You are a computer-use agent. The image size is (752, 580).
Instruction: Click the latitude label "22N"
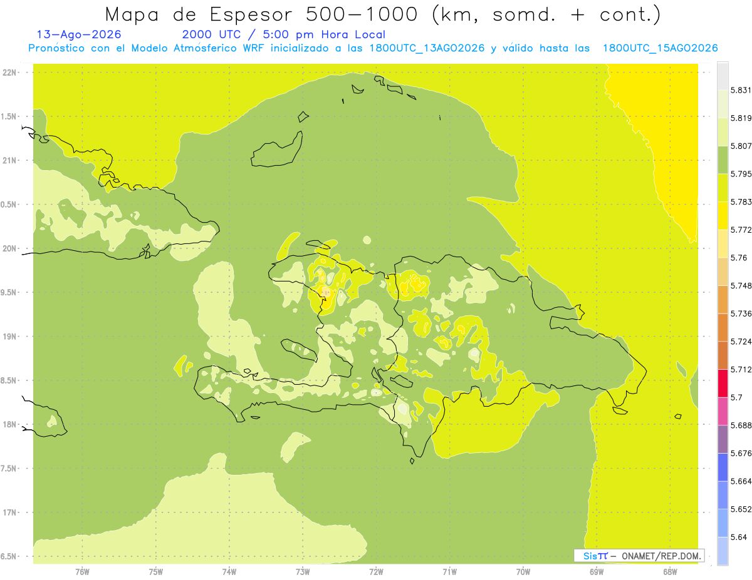coord(10,73)
